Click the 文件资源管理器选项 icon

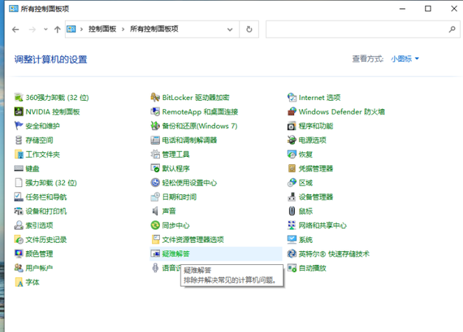[156, 239]
